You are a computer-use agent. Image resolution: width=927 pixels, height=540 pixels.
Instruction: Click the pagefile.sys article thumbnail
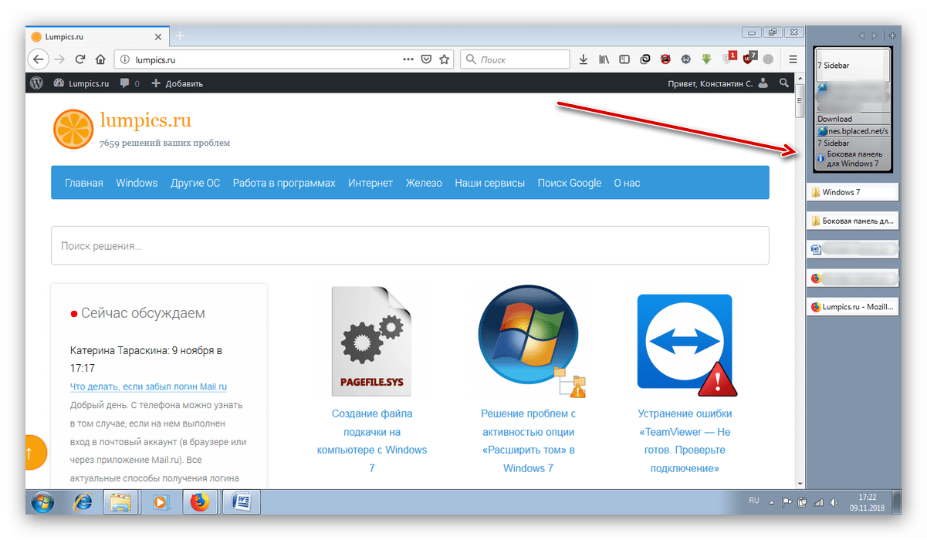click(372, 340)
